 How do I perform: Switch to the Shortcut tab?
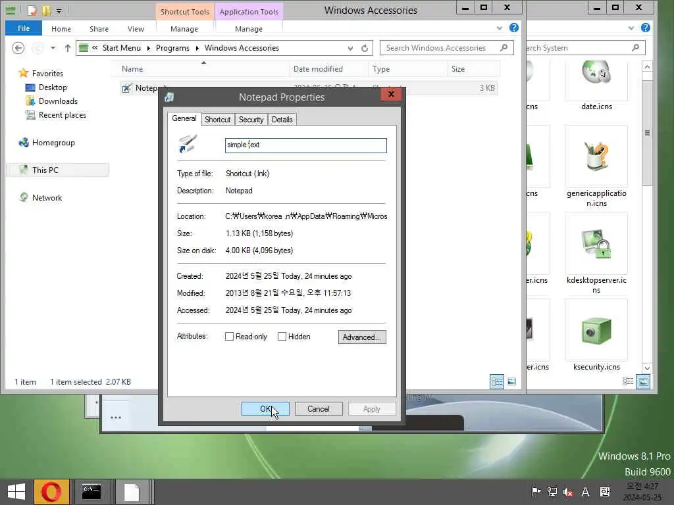click(217, 120)
